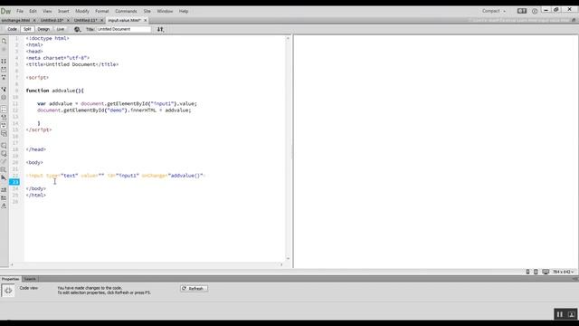Click the Indent Code icon
Screen dimensions: 579x326
coord(4,189)
